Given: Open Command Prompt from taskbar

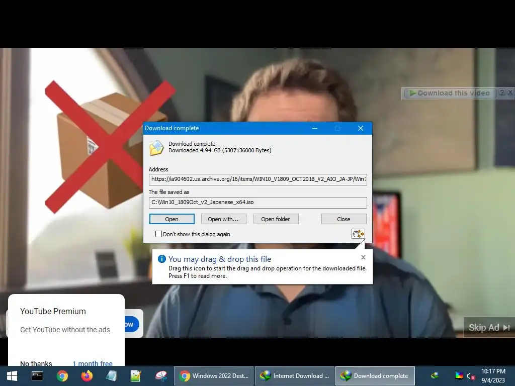Looking at the screenshot, I should click(37, 376).
